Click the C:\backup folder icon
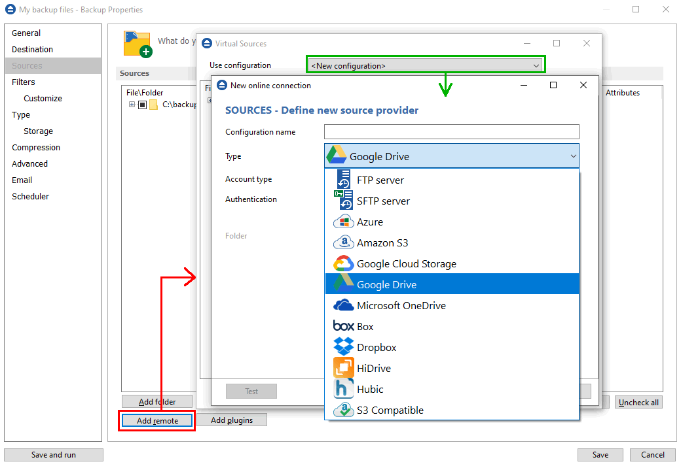The width and height of the screenshot is (681, 468). pyautogui.click(x=153, y=105)
